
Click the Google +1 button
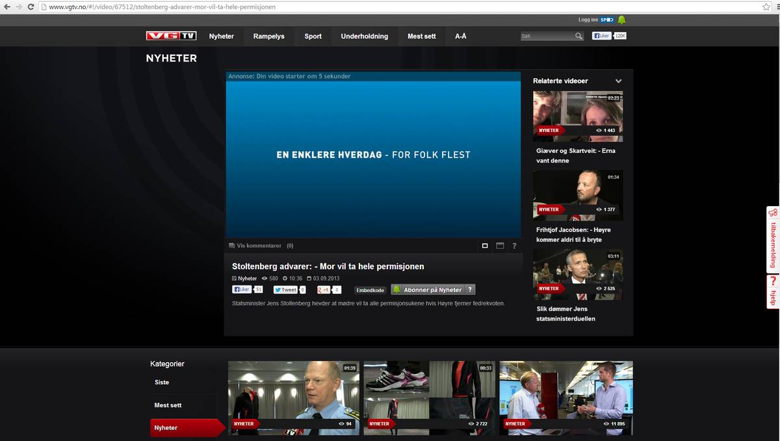[324, 290]
